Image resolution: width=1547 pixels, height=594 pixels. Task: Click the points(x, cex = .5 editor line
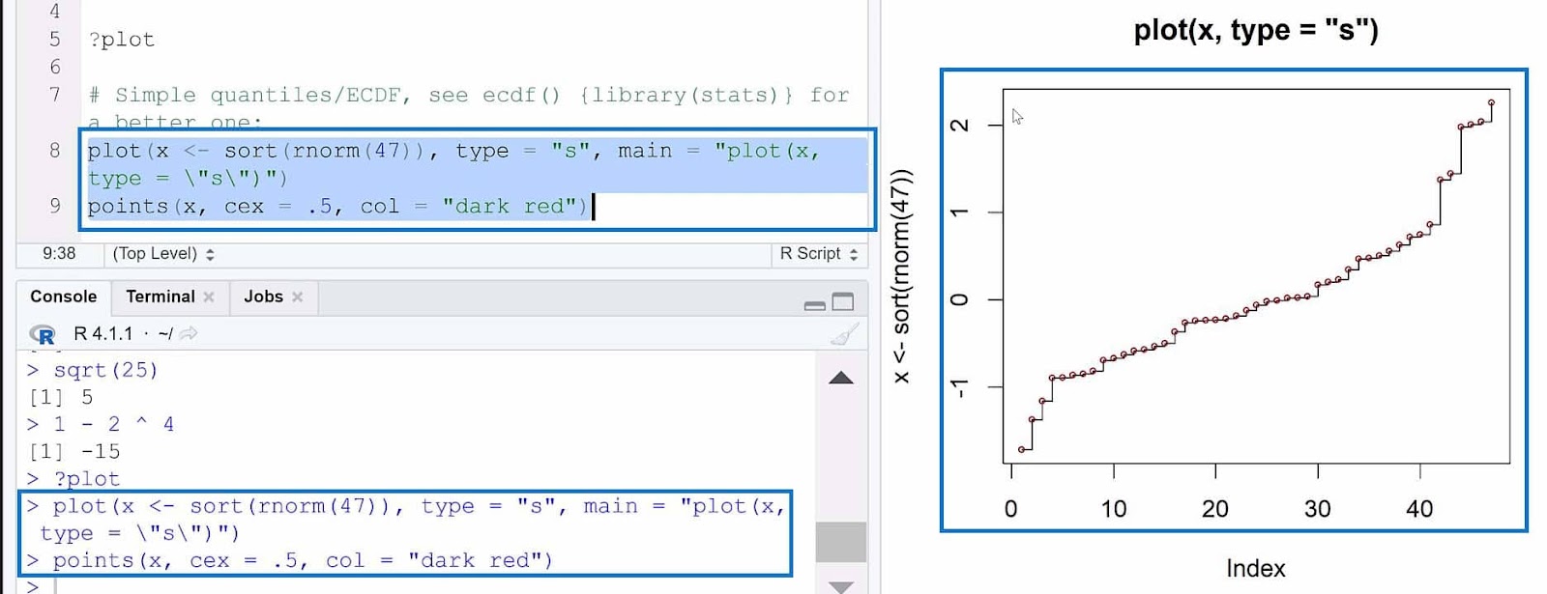(x=338, y=206)
